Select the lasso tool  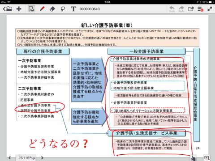63,9
